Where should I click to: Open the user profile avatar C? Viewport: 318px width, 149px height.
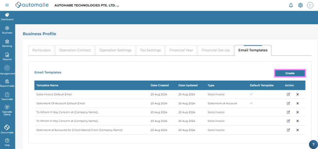click(310, 5)
